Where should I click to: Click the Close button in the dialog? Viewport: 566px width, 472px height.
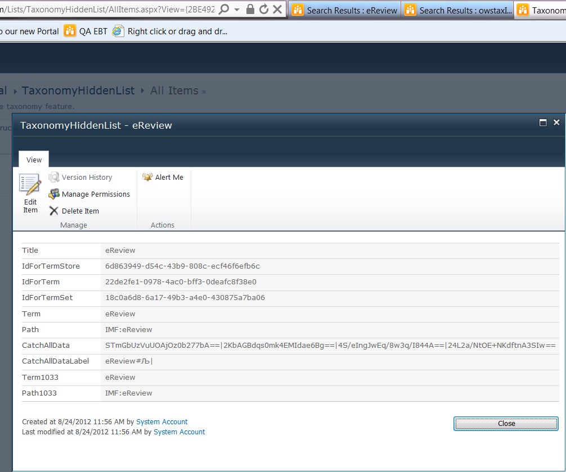(x=505, y=424)
